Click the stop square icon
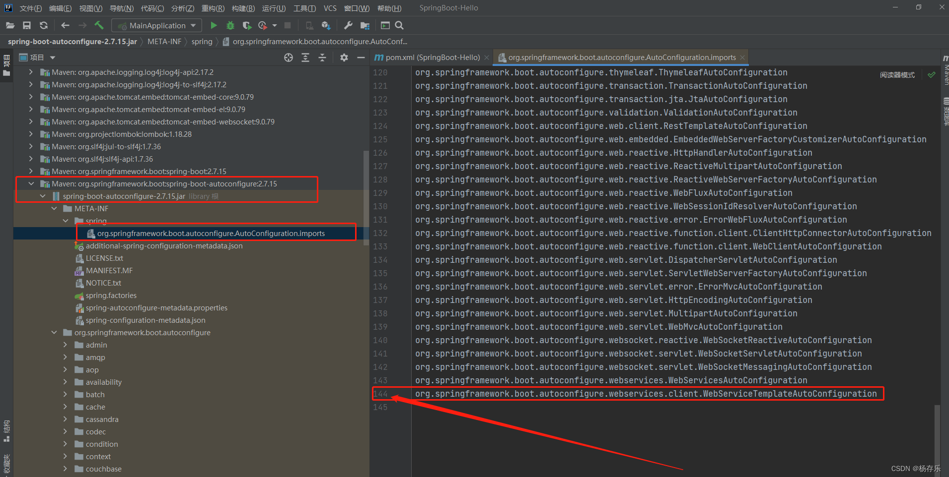The width and height of the screenshot is (949, 477). tap(287, 25)
